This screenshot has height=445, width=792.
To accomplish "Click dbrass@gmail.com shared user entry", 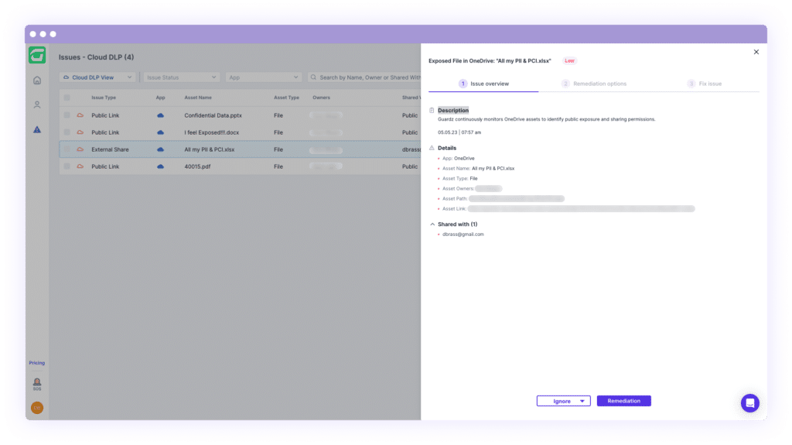I will click(463, 234).
